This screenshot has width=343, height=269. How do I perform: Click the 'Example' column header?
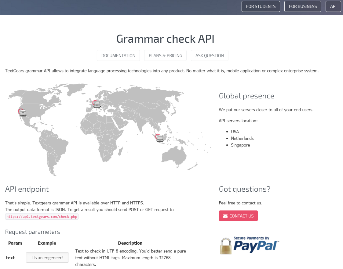coord(47,243)
